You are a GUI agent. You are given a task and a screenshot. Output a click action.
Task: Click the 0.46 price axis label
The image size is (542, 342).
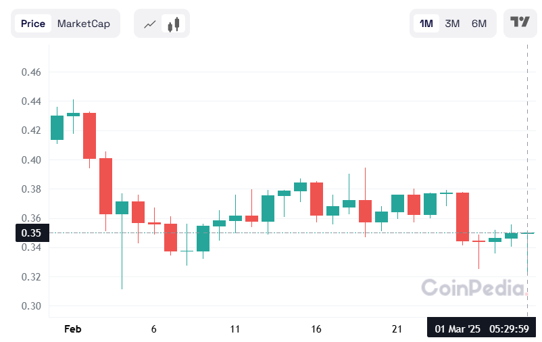point(30,72)
